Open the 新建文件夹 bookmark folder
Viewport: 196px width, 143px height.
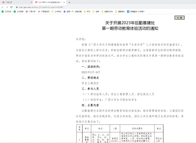point(107,11)
